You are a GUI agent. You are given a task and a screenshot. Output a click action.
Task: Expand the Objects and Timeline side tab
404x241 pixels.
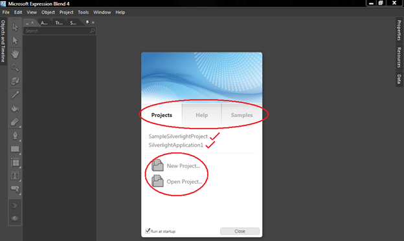pyautogui.click(x=3, y=41)
